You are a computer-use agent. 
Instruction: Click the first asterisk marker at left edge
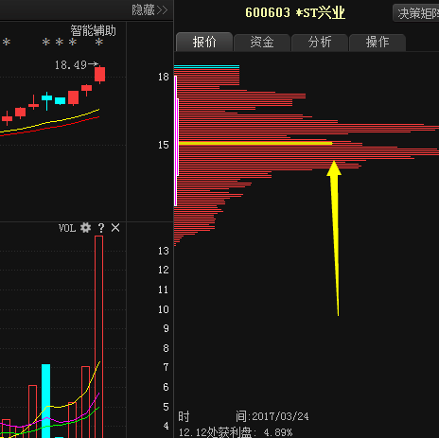pyautogui.click(x=7, y=42)
